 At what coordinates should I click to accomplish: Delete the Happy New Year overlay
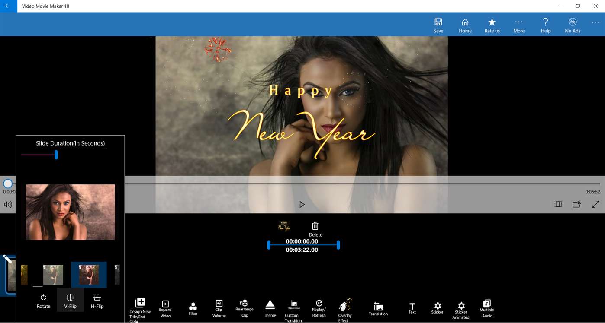315,229
